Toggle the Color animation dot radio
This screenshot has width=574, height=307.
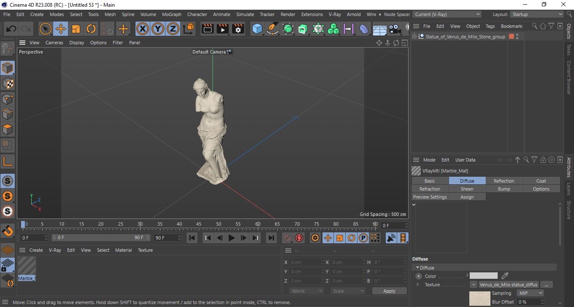419,276
